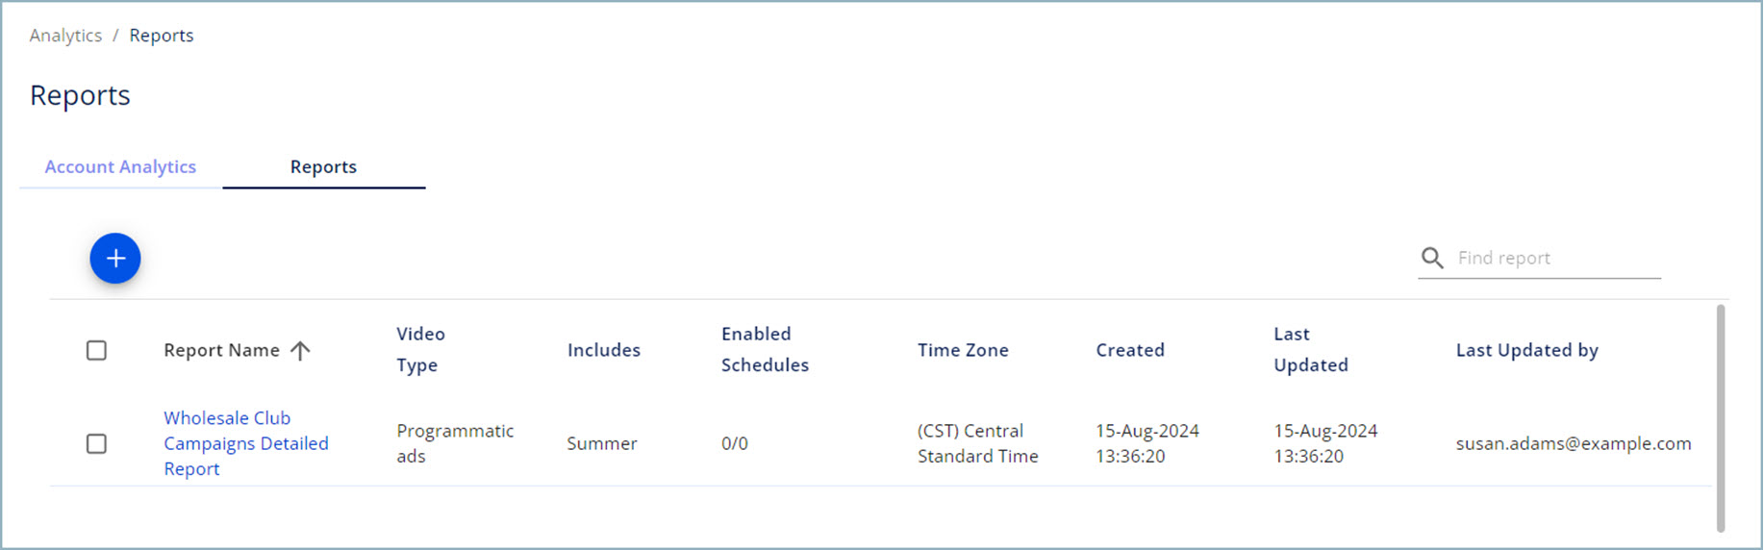The image size is (1764, 550).
Task: Check the select-all header checkbox
Action: 96,350
